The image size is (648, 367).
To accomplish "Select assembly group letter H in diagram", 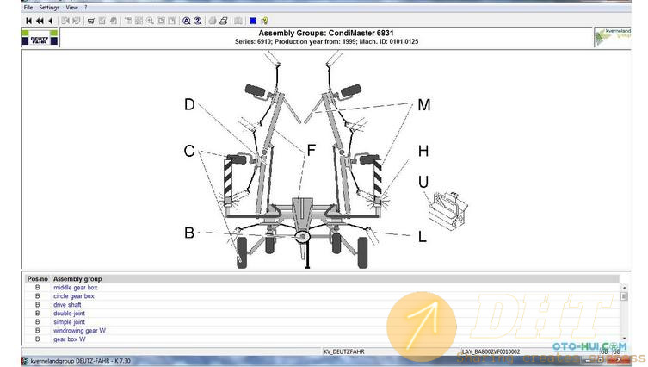I will tap(423, 151).
